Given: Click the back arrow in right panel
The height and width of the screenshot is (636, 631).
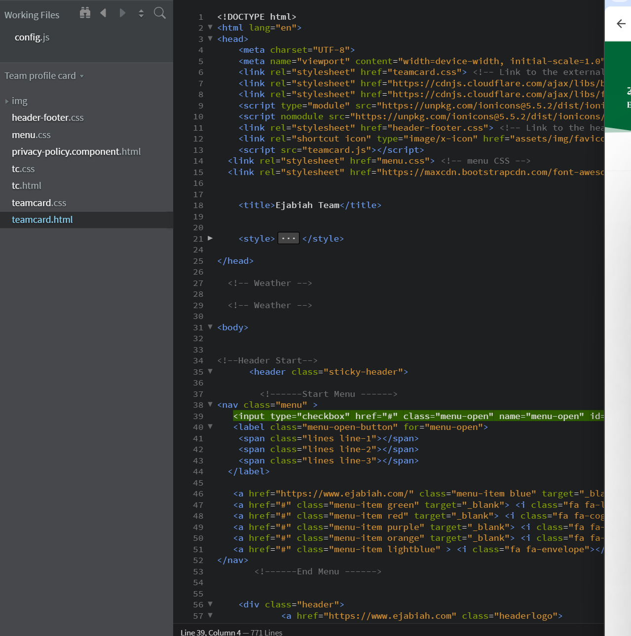Looking at the screenshot, I should (x=621, y=24).
